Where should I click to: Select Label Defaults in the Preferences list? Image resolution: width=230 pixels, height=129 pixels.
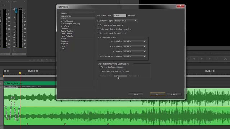click(67, 36)
